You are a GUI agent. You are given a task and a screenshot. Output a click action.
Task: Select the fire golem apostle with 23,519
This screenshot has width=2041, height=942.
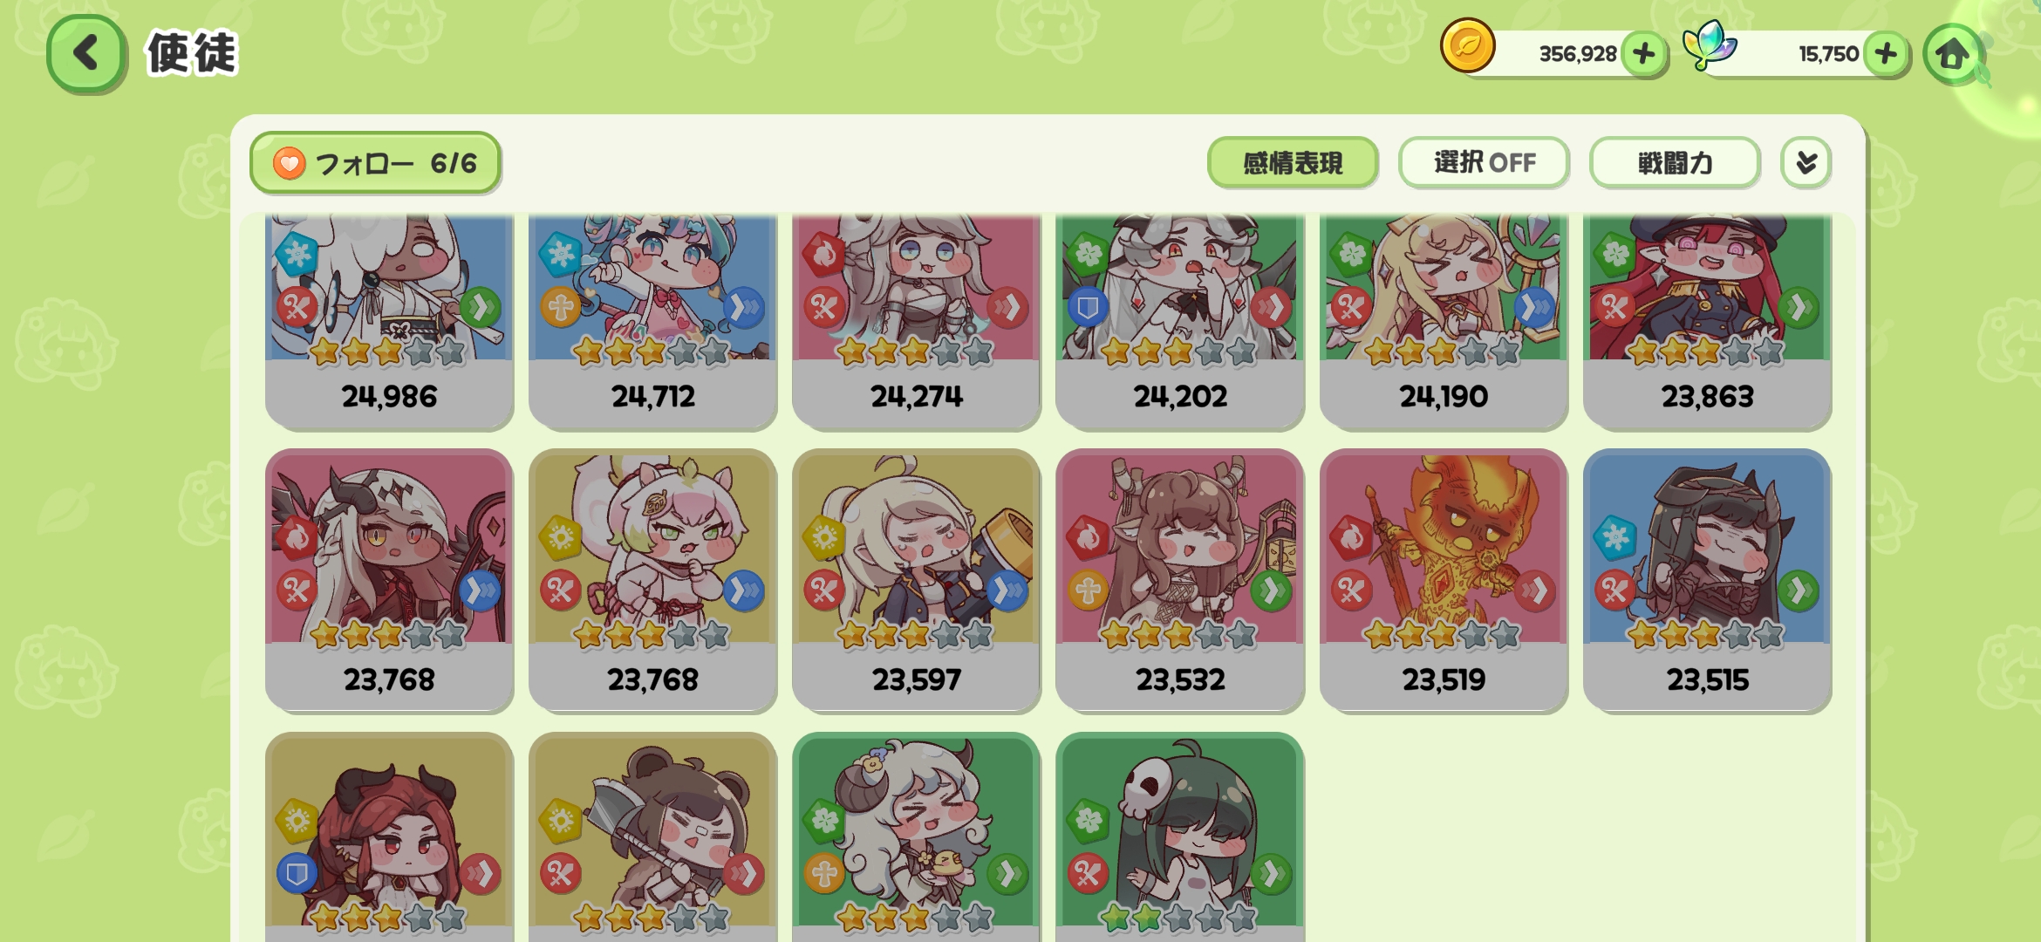[x=1444, y=580]
